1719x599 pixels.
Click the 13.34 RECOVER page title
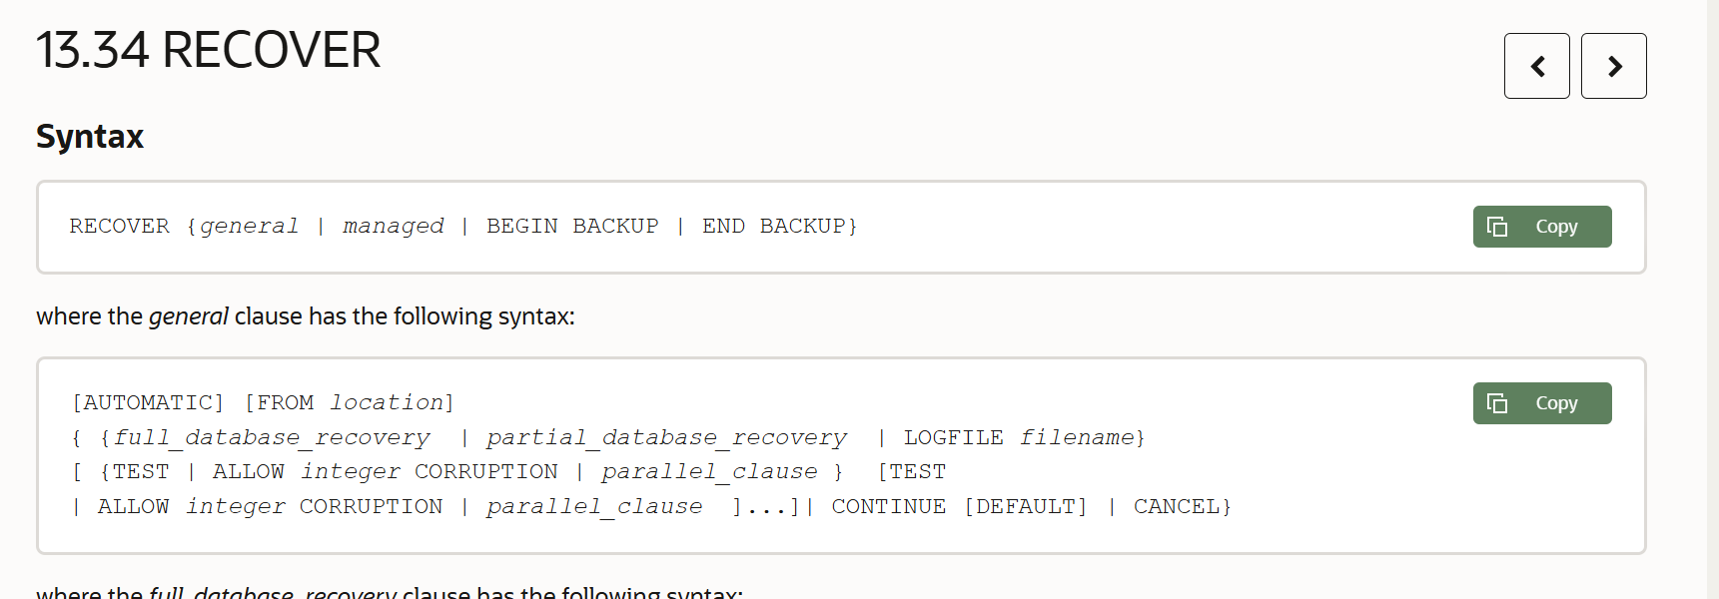click(x=208, y=50)
